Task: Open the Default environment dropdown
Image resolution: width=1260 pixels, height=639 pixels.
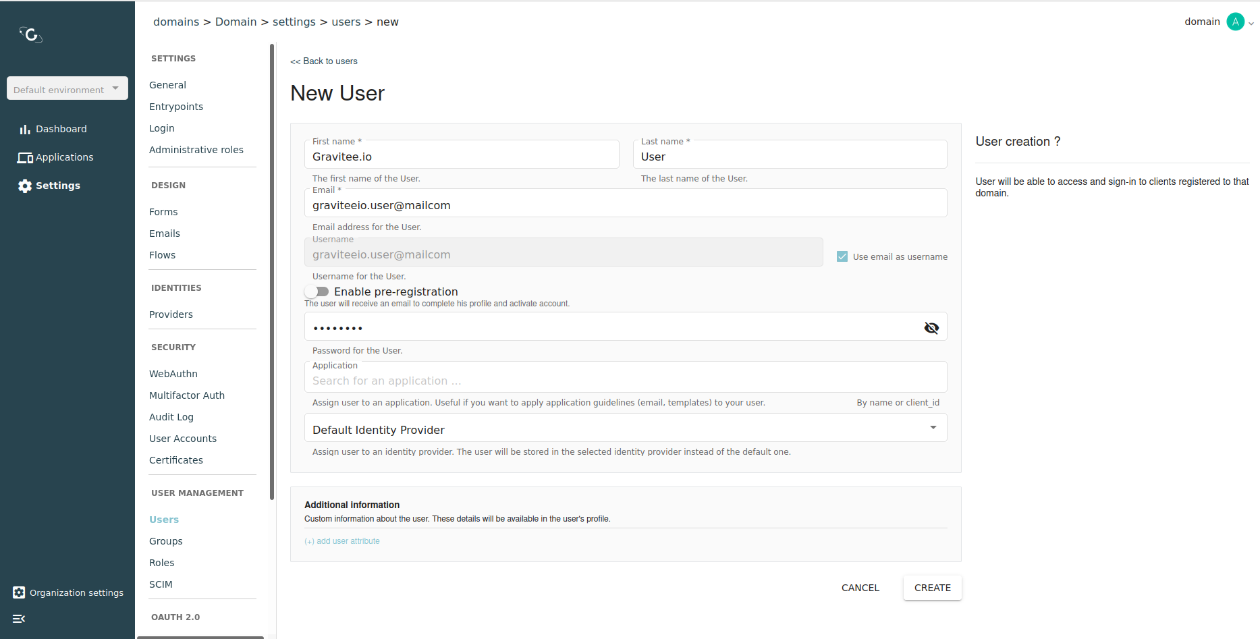Action: coord(67,88)
